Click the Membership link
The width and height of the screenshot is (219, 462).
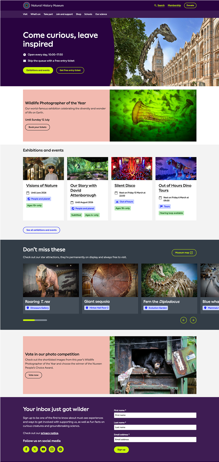click(x=174, y=5)
